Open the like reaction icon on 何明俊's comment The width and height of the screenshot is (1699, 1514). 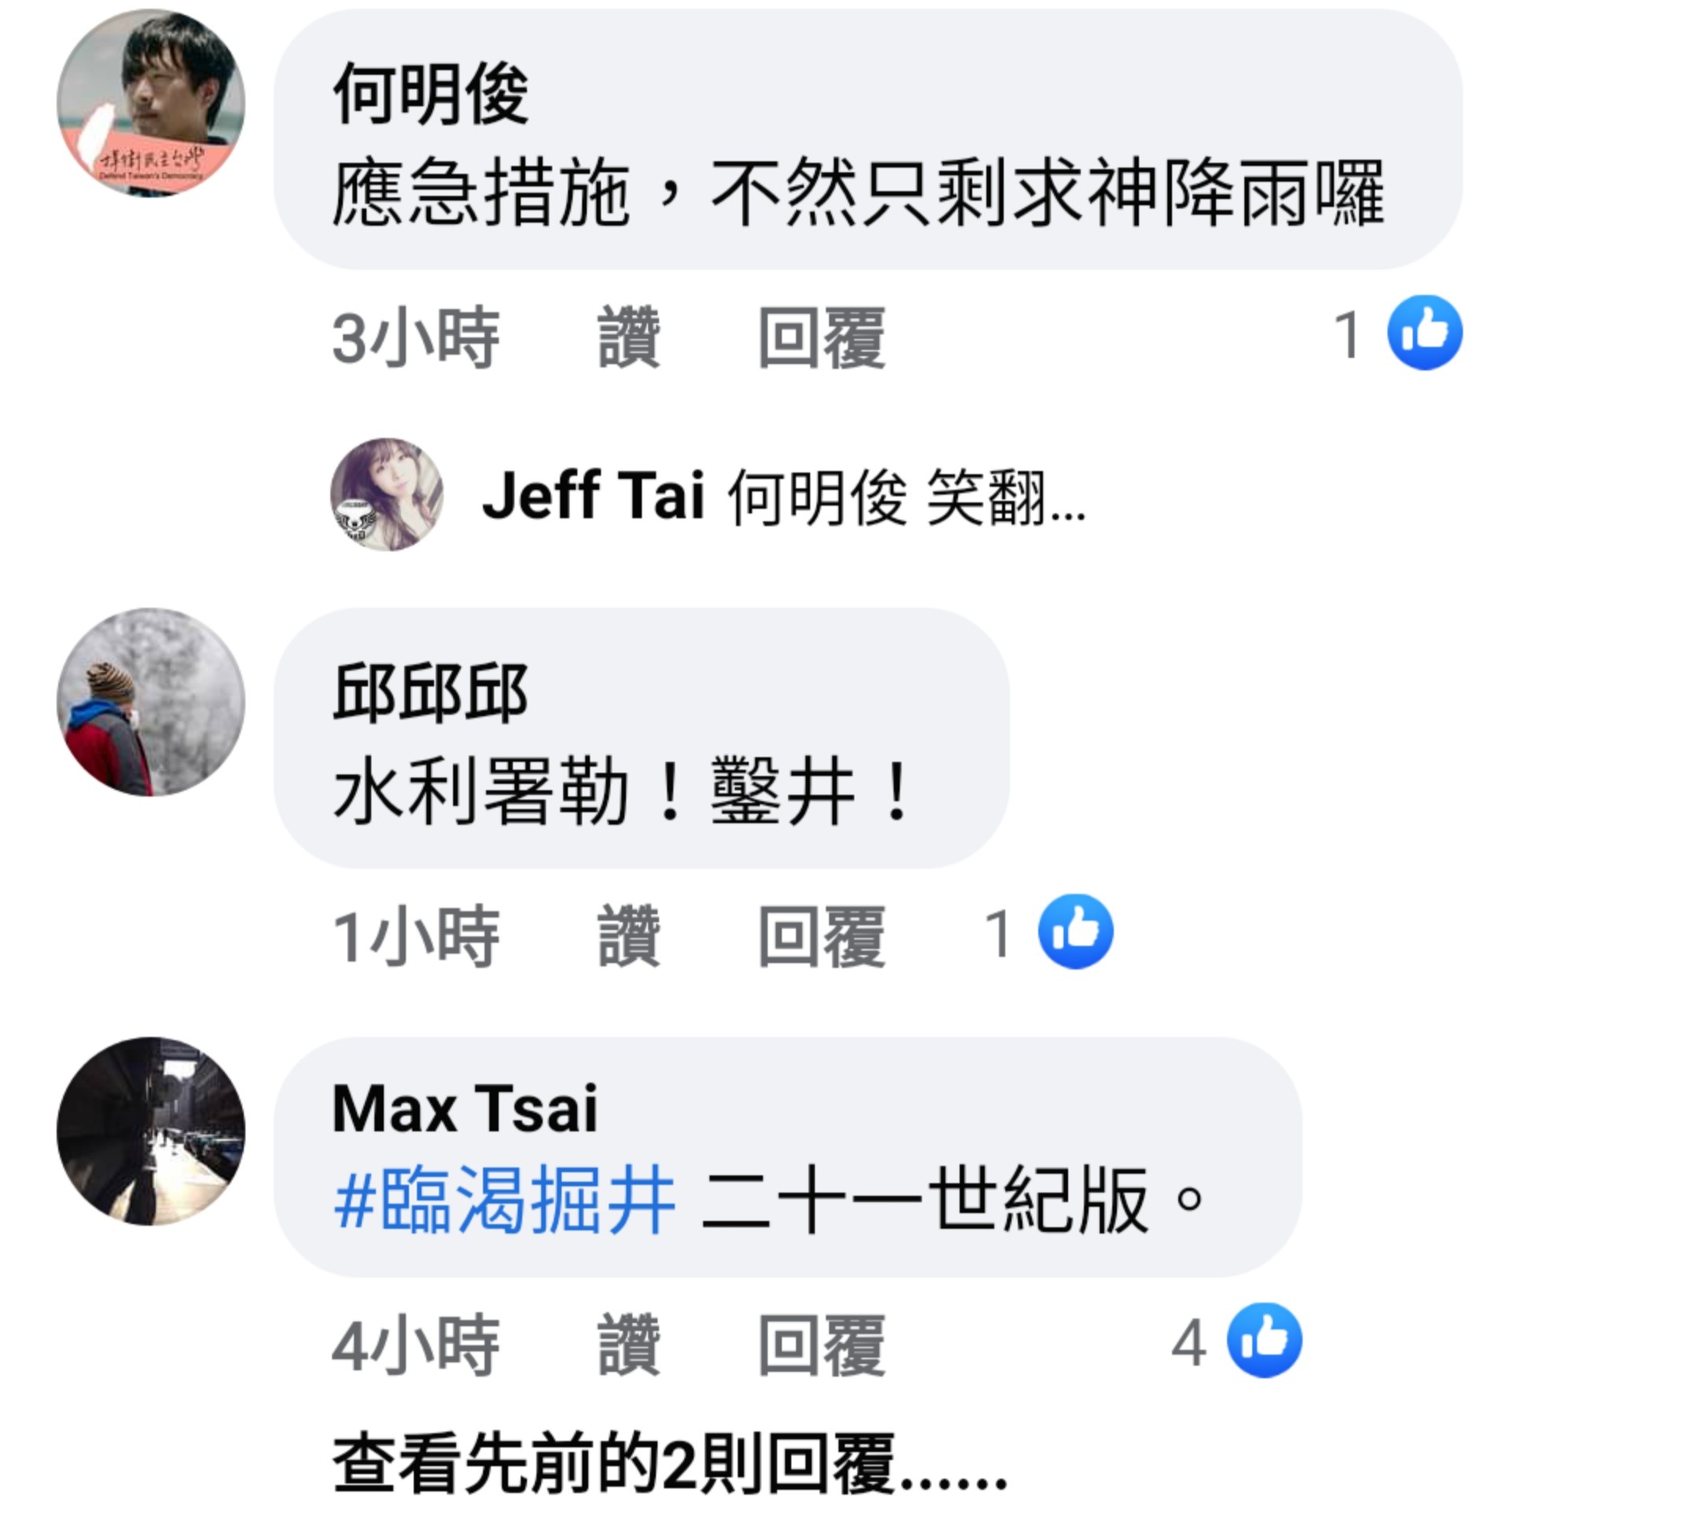(1424, 333)
